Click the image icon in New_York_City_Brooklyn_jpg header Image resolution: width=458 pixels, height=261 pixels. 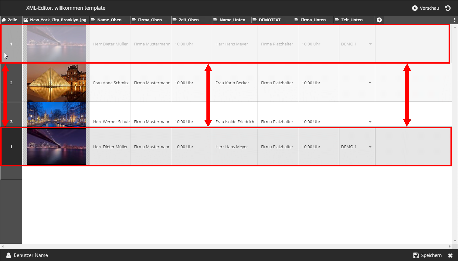(x=26, y=20)
